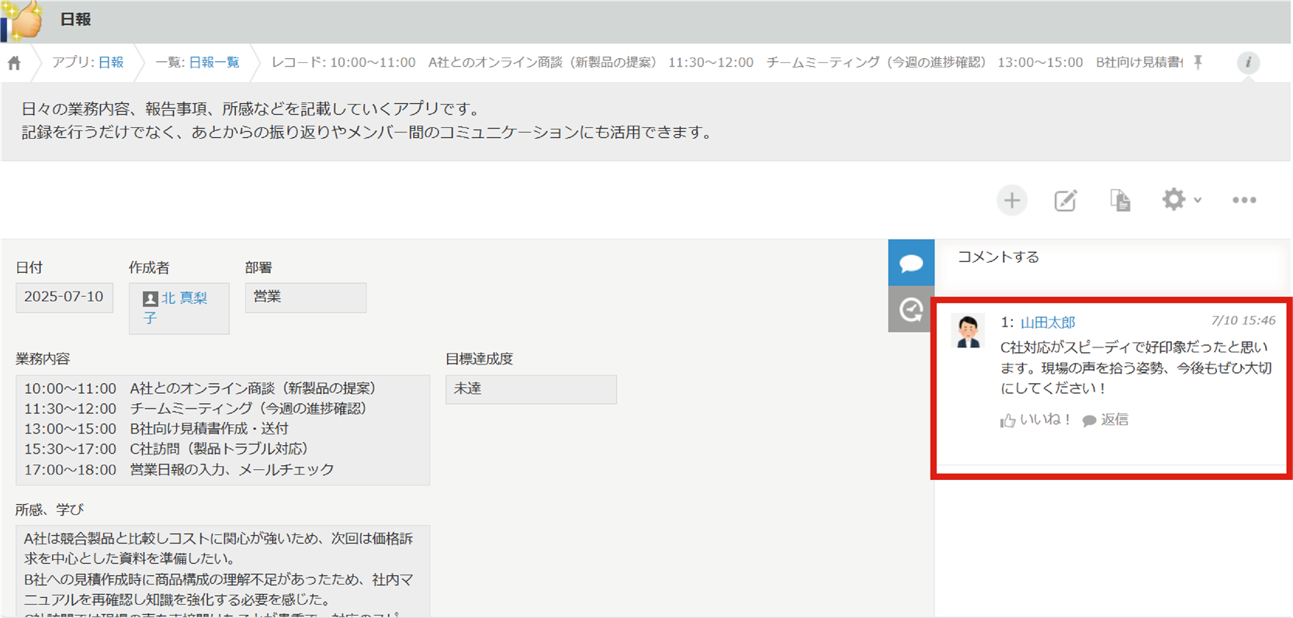Click the pin icon in breadcrumb

(1198, 63)
